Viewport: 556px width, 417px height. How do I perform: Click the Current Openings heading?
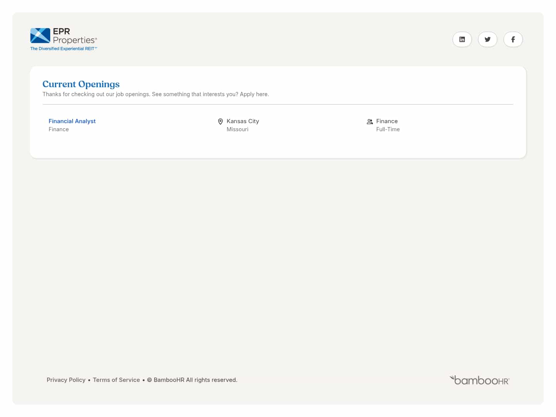pos(81,84)
